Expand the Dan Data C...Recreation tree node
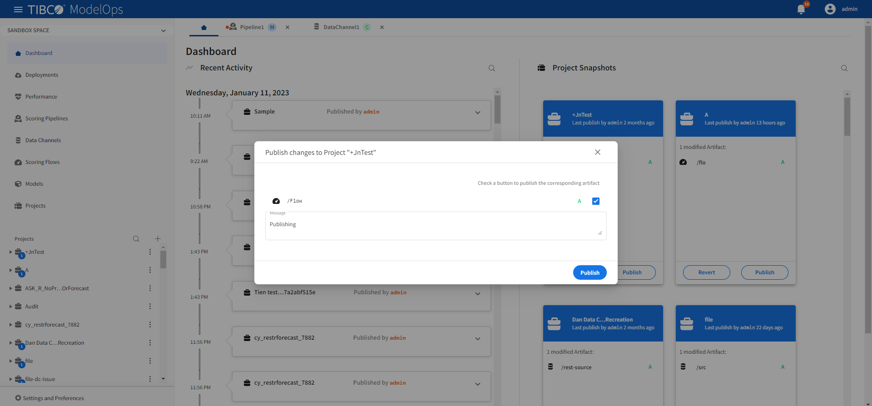This screenshot has height=406, width=872. pos(10,343)
